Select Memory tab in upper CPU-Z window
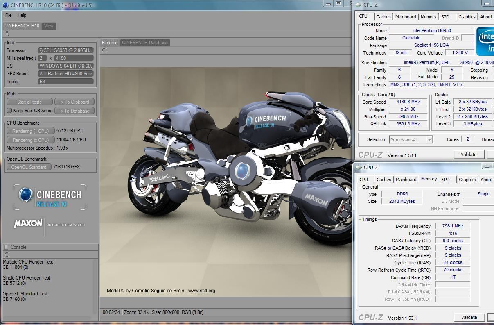Viewport: 494px width, 325px height. (x=429, y=17)
